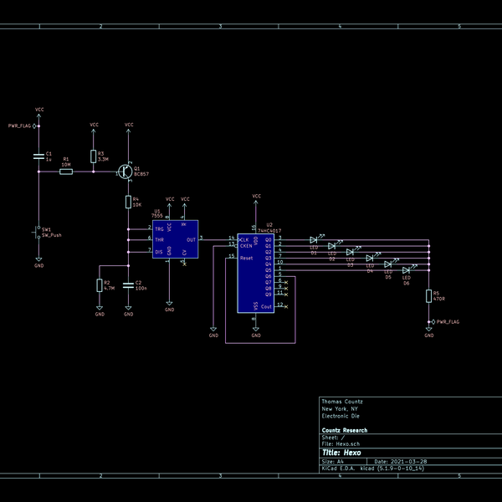Click the "File: Hexo.sch" field
Viewport: 502px width, 502px height.
(x=341, y=444)
